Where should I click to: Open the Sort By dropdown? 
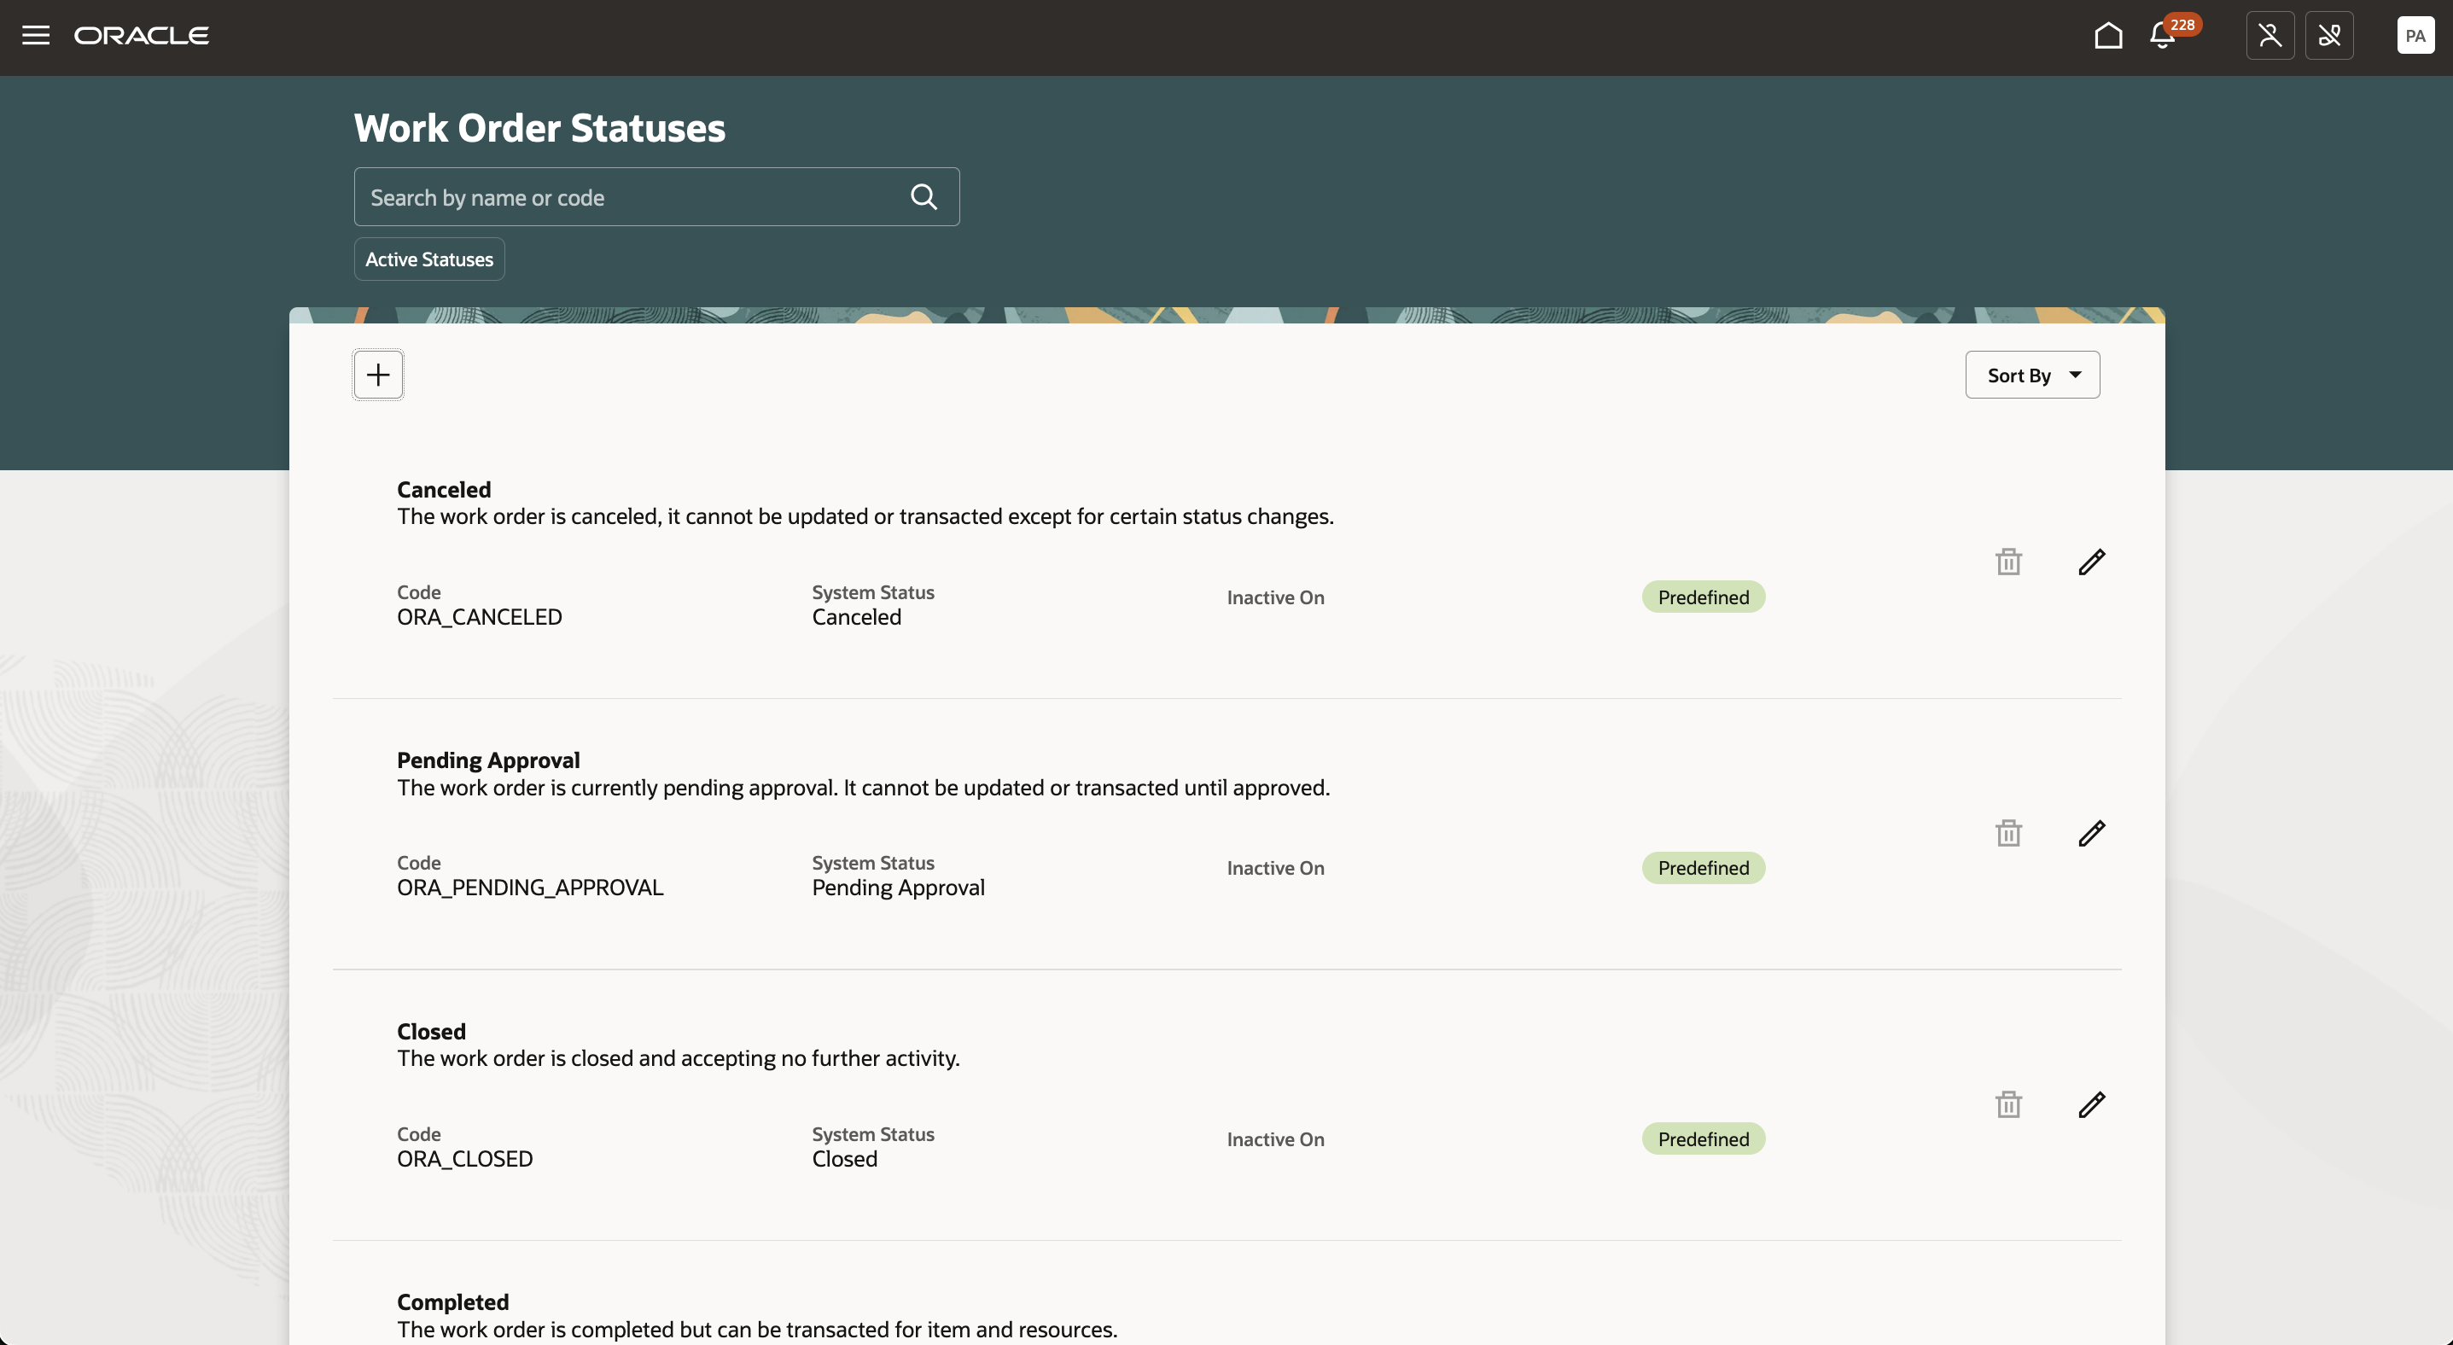[2032, 375]
